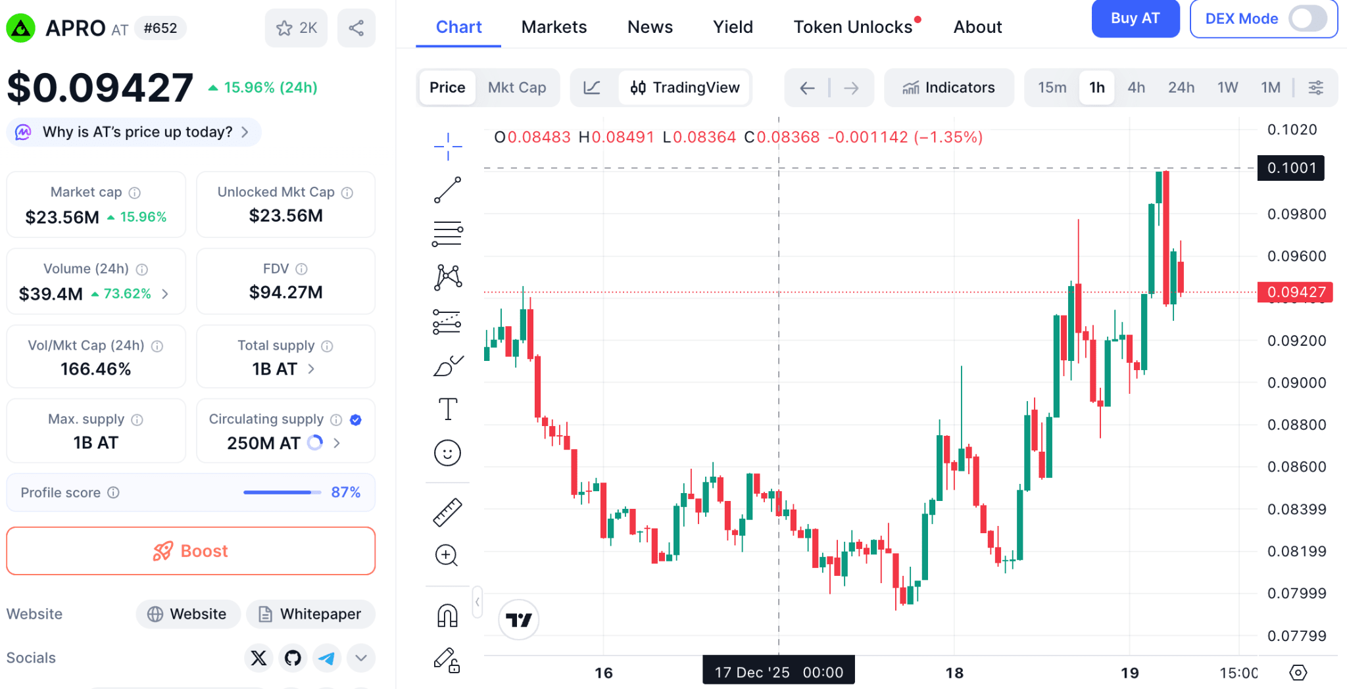Open the emoji sticker tool
Image resolution: width=1347 pixels, height=689 pixels.
(x=447, y=453)
